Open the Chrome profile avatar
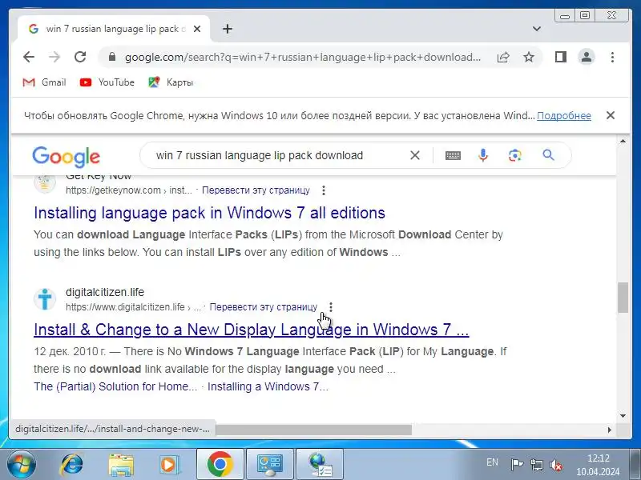641x480 pixels. (587, 57)
